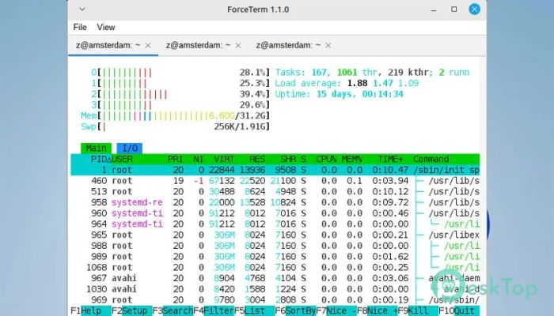Click F3 Search in function bar
Image resolution: width=554 pixels, height=316 pixels.
pyautogui.click(x=173, y=310)
